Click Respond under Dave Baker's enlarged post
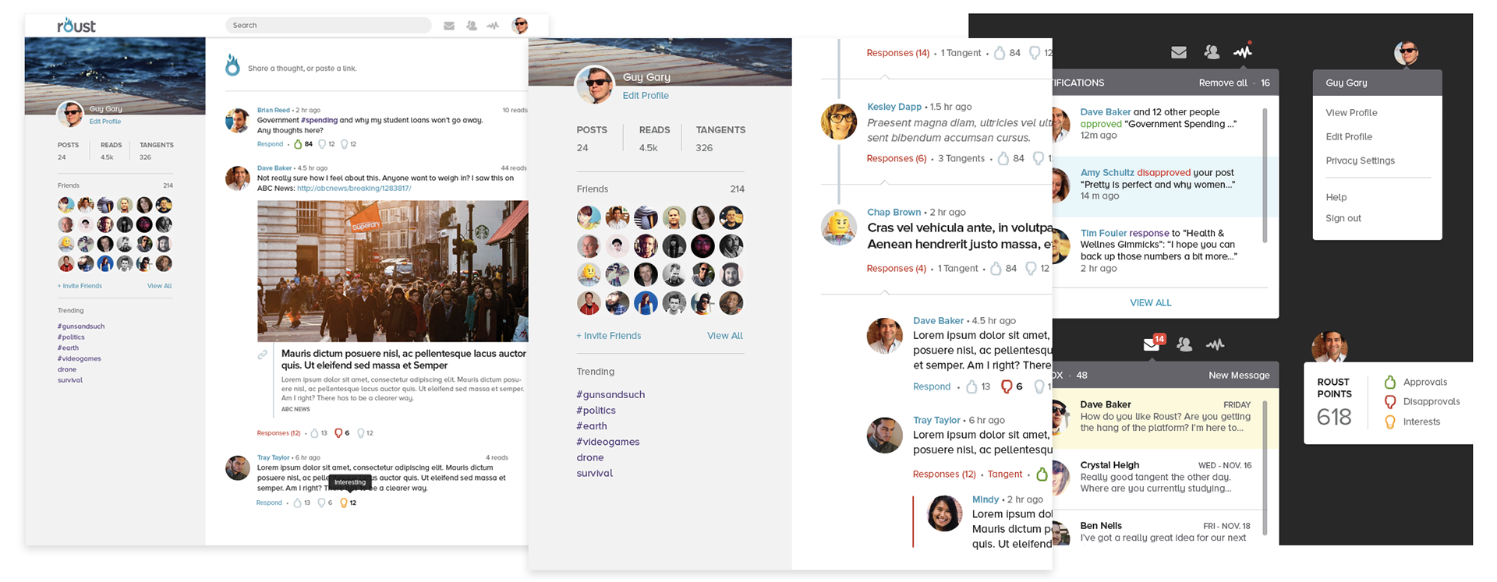The width and height of the screenshot is (1497, 582). click(x=932, y=386)
